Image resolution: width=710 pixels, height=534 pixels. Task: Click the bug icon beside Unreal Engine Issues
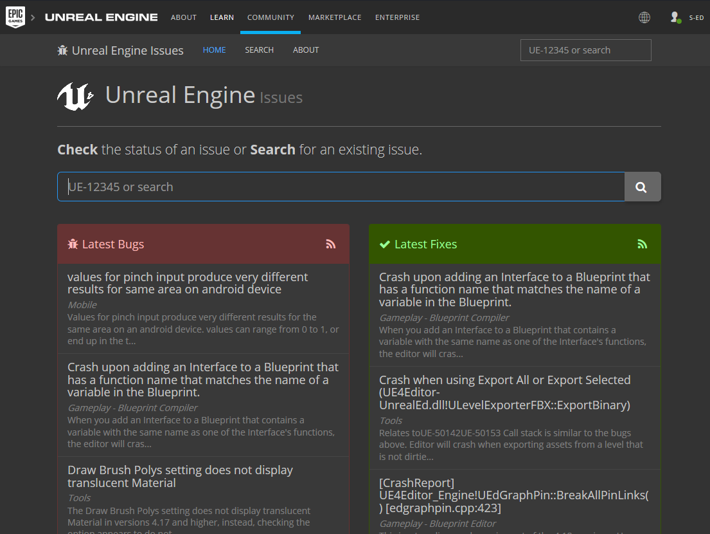(62, 50)
